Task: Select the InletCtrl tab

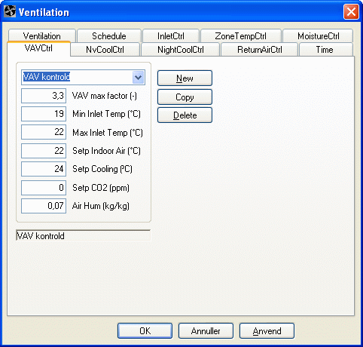Action: coord(171,36)
